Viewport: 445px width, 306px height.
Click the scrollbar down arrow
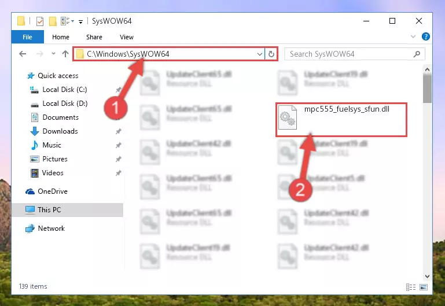(x=427, y=276)
